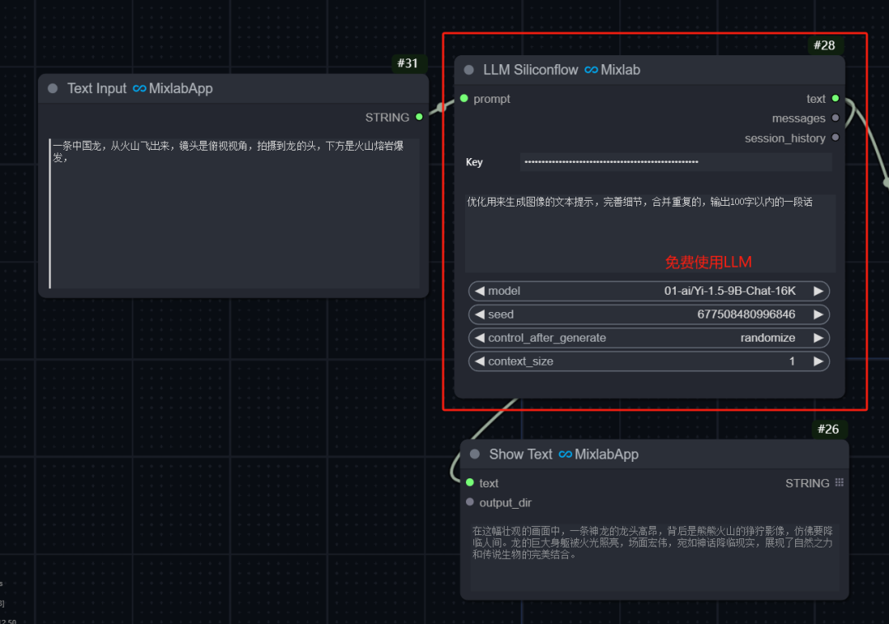Click the #31 node ID badge
Viewport: 889px width, 624px height.
(407, 63)
